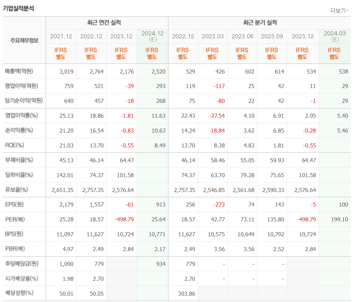Click the red operating income value -117

(x=219, y=86)
